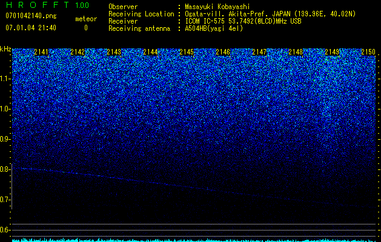This screenshot has height=242, width=381.
Task: Click the 2145 time marker
Action: (187, 52)
